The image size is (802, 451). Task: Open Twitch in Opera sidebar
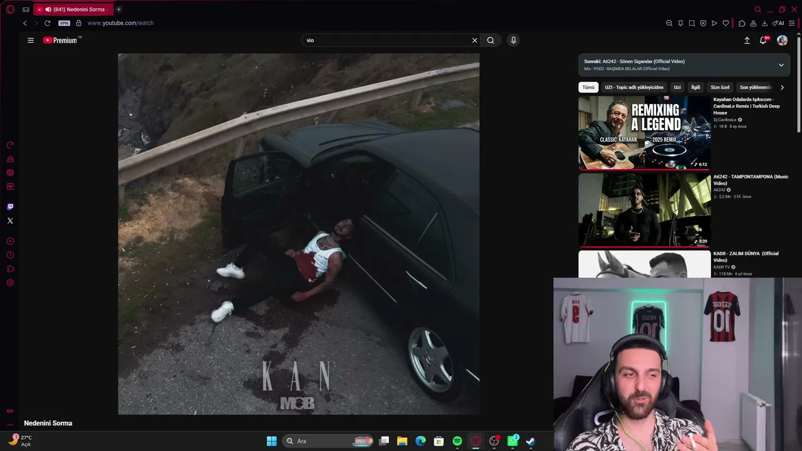(10, 207)
